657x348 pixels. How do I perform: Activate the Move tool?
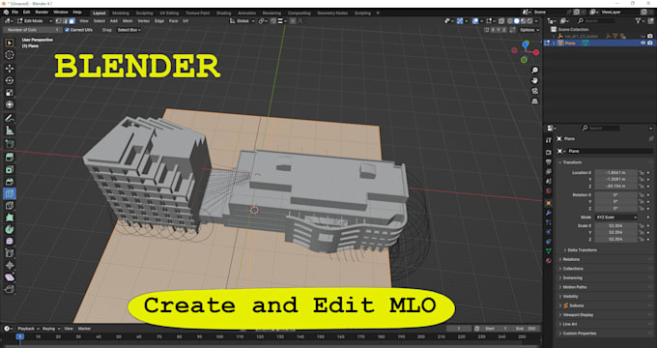10,69
